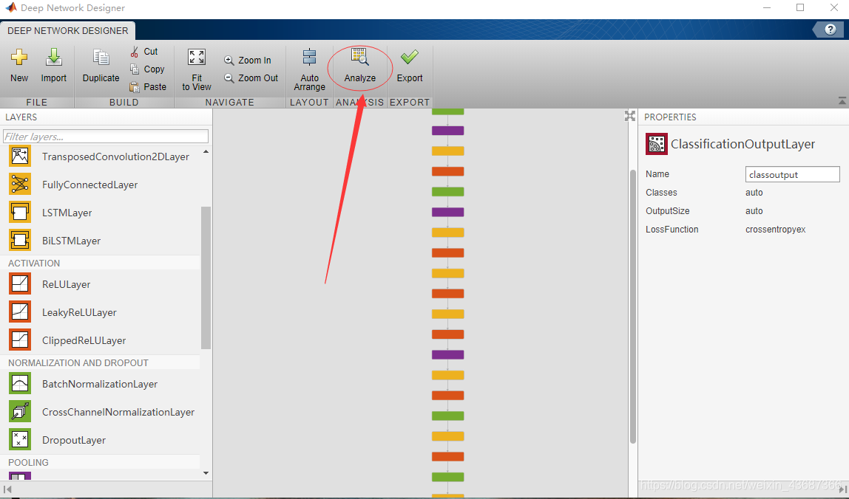The width and height of the screenshot is (849, 499).
Task: Click ReLULayer label
Action: tap(66, 284)
